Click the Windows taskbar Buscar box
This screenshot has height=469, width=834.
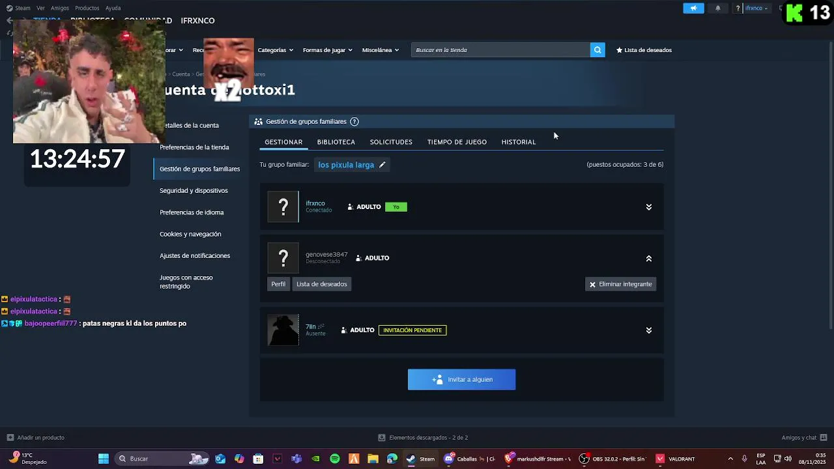click(x=161, y=459)
